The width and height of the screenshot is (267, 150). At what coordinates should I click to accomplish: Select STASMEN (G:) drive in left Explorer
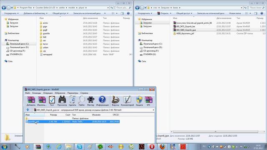click(16, 55)
